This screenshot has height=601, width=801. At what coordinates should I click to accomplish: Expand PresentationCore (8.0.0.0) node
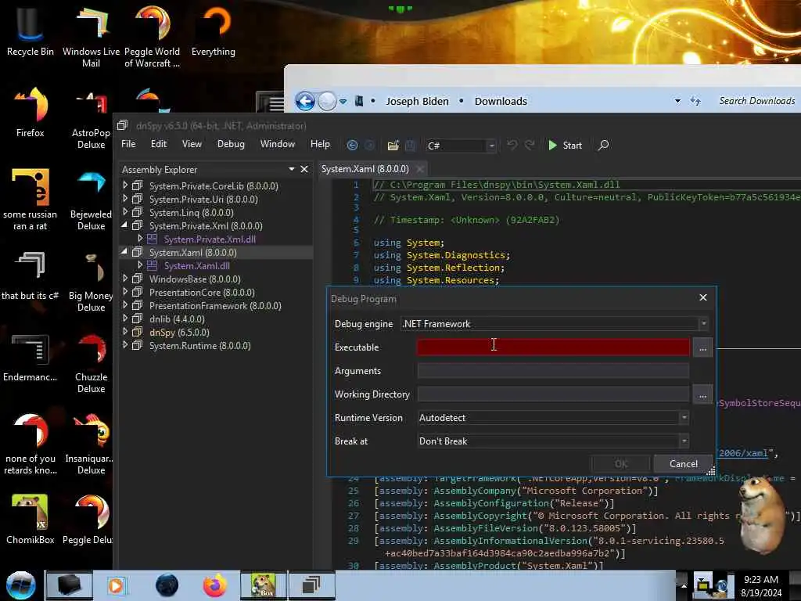click(x=125, y=292)
